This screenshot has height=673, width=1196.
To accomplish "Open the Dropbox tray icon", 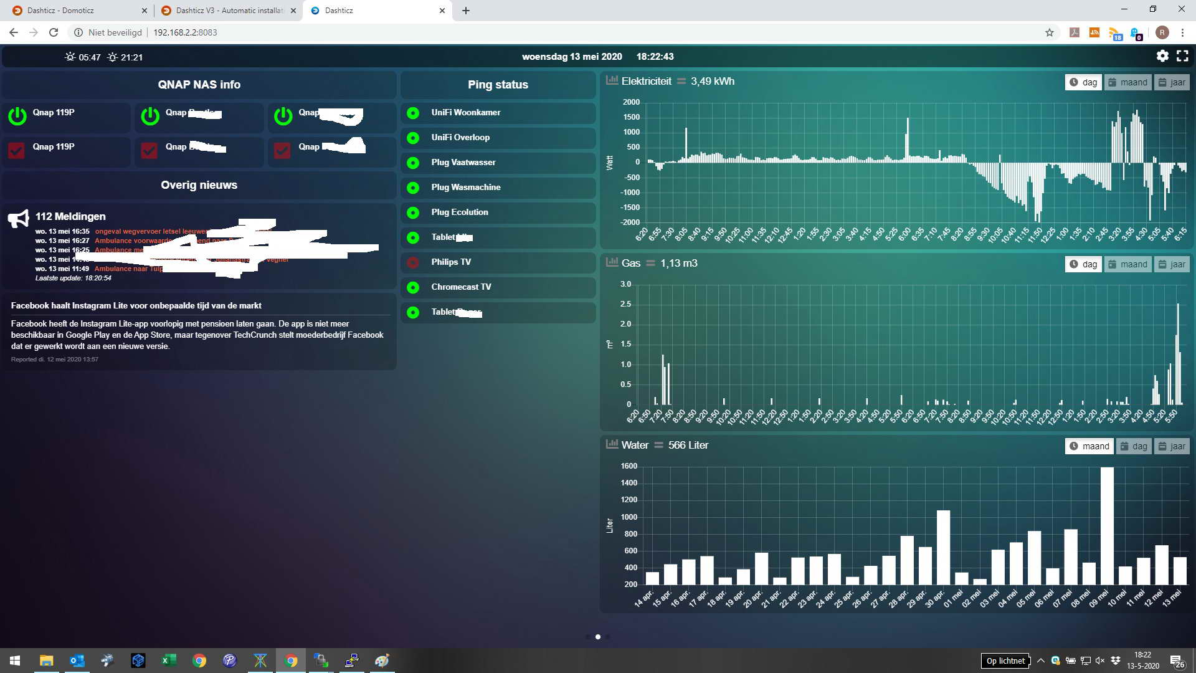I will tap(1116, 661).
